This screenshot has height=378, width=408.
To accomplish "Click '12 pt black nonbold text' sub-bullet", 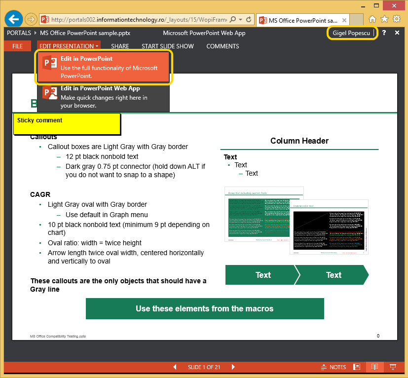I will [x=102, y=156].
